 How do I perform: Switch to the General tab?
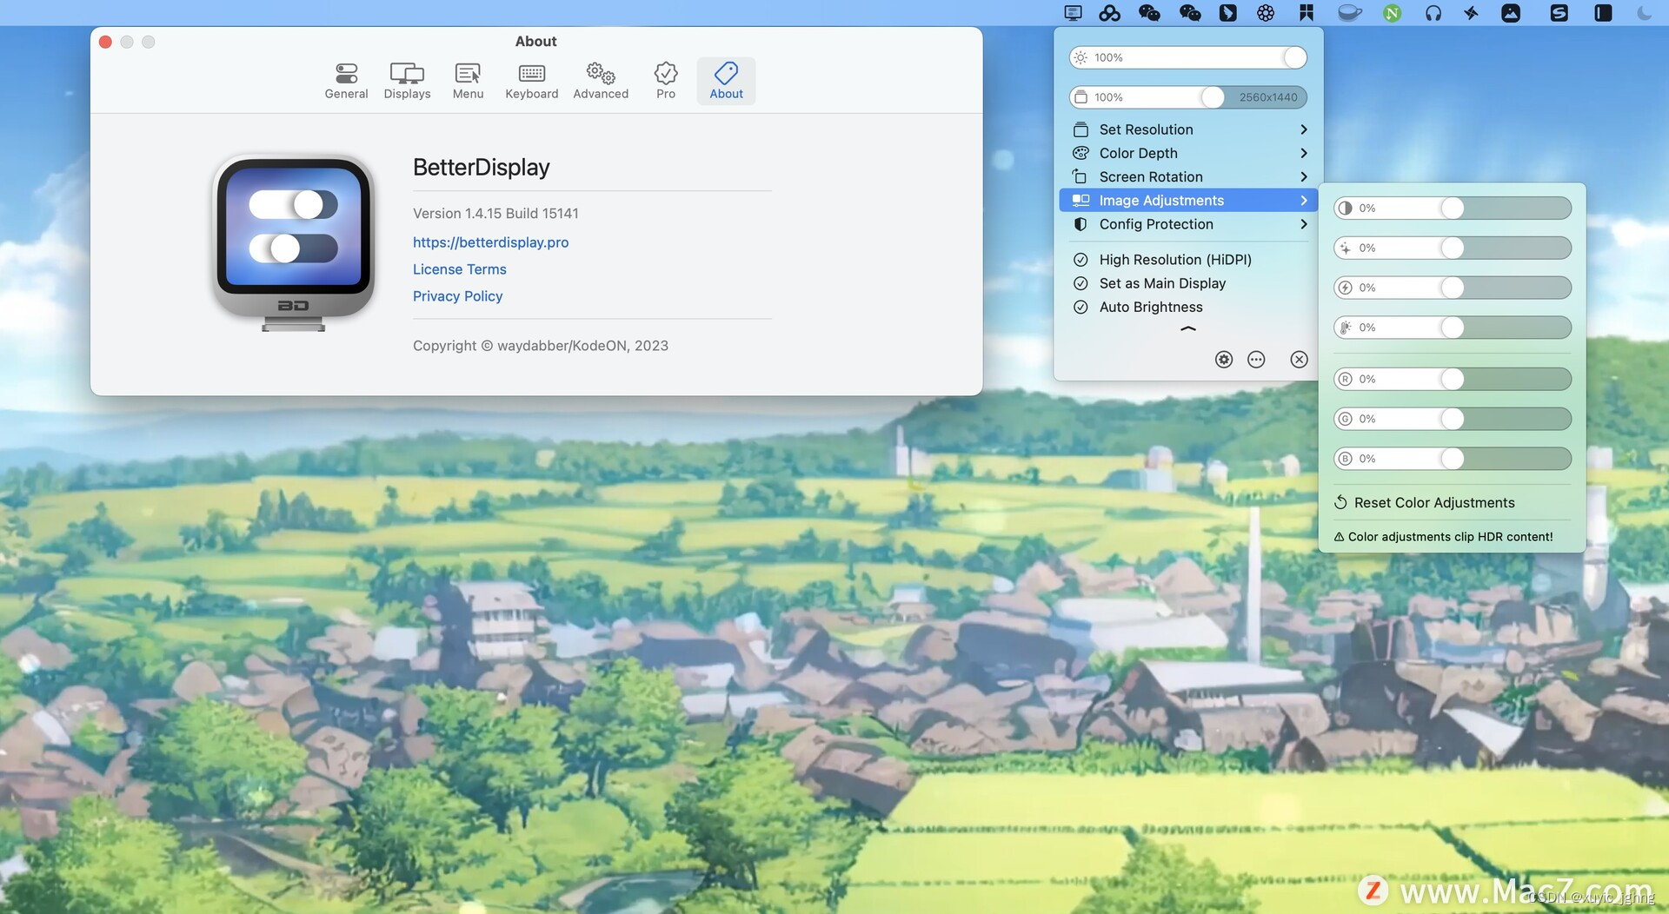pyautogui.click(x=346, y=81)
